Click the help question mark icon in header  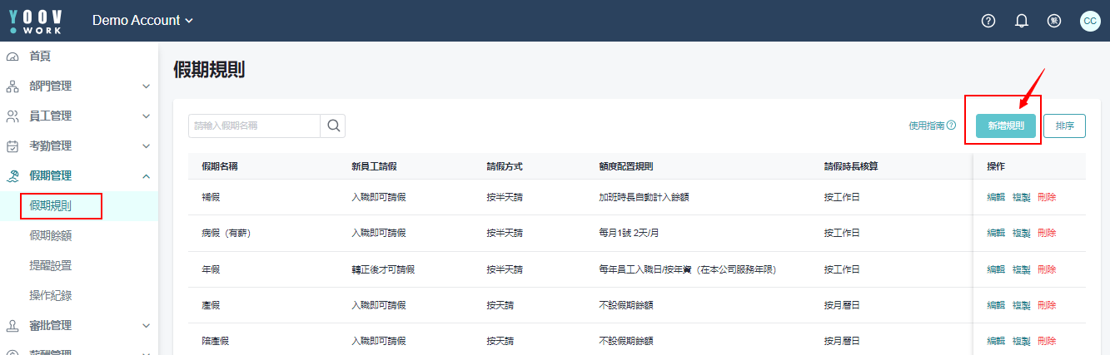click(988, 21)
